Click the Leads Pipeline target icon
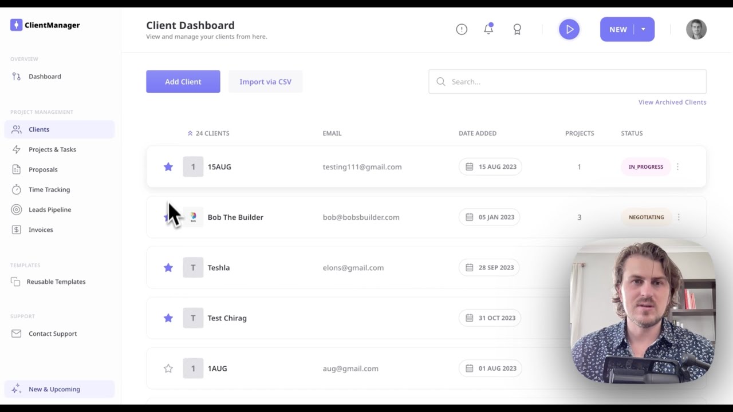This screenshot has width=733, height=412. tap(16, 209)
